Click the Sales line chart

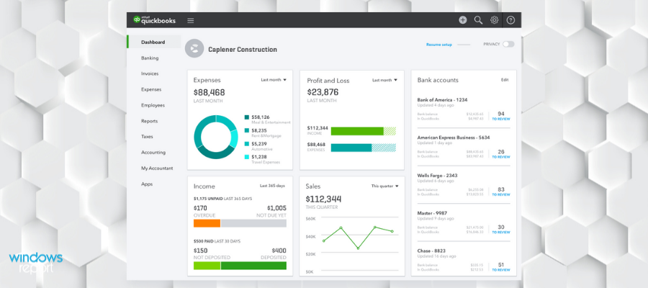[358, 238]
